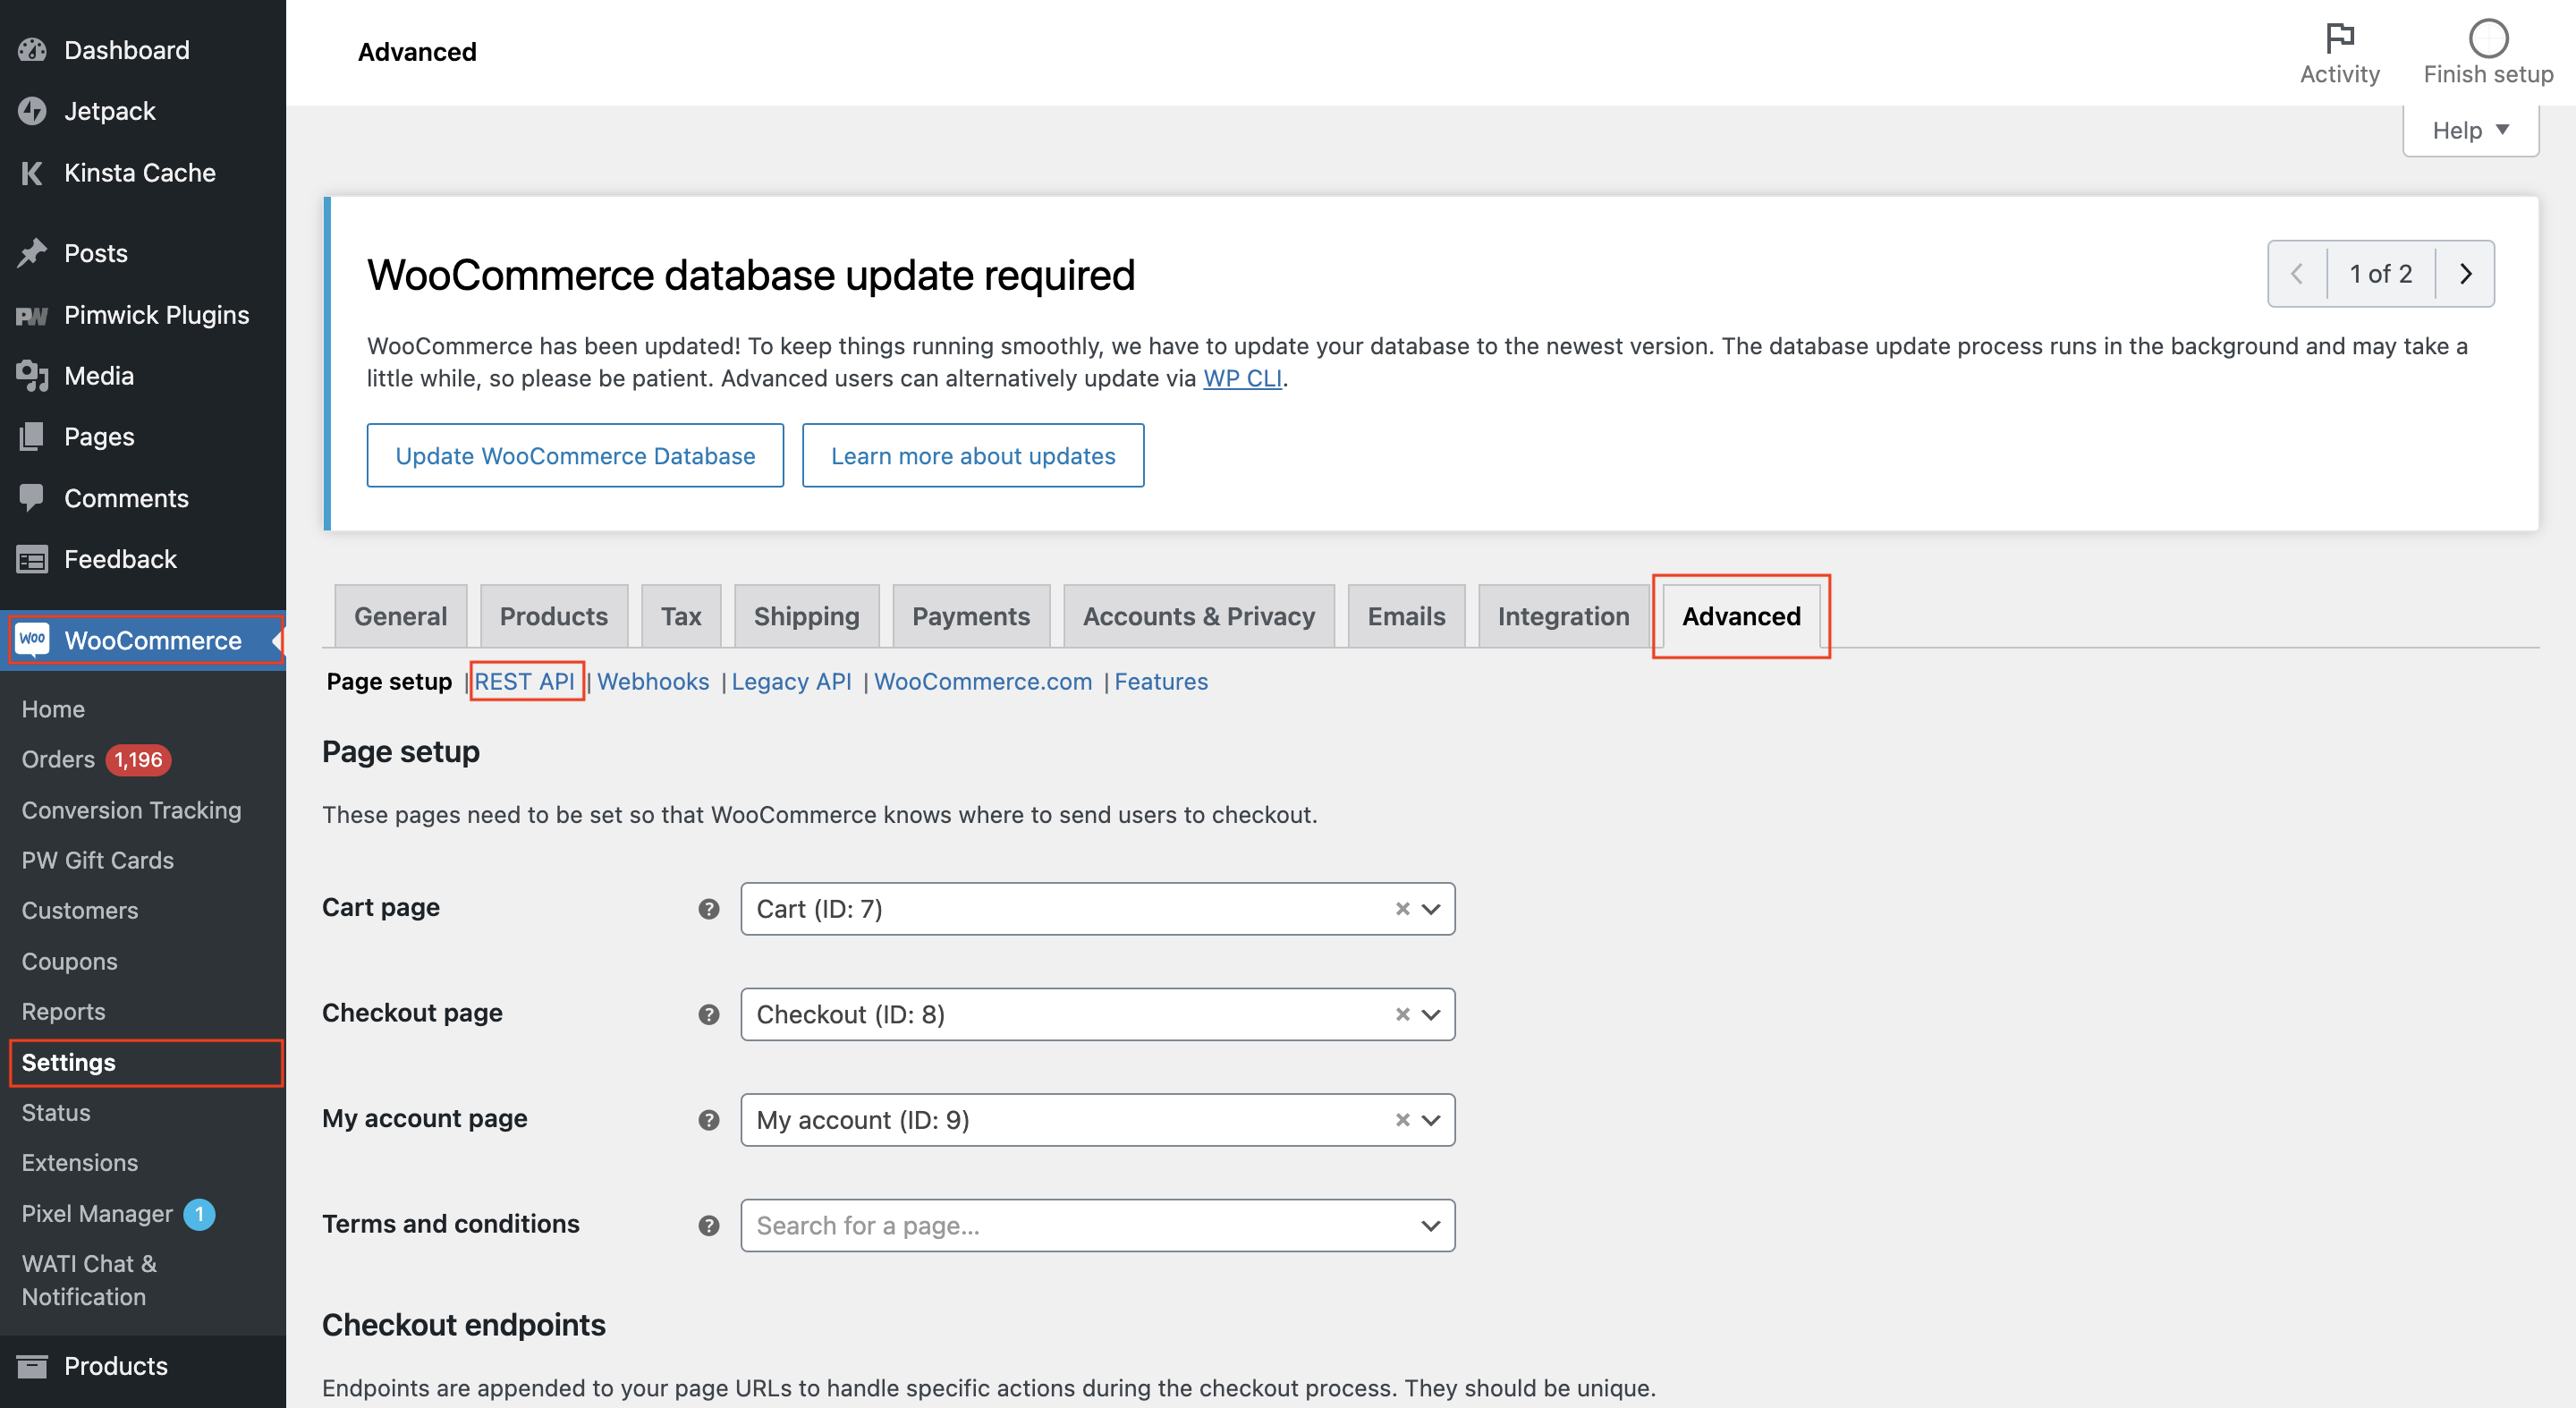Open the My account page dropdown
2576x1408 pixels.
[1097, 1120]
